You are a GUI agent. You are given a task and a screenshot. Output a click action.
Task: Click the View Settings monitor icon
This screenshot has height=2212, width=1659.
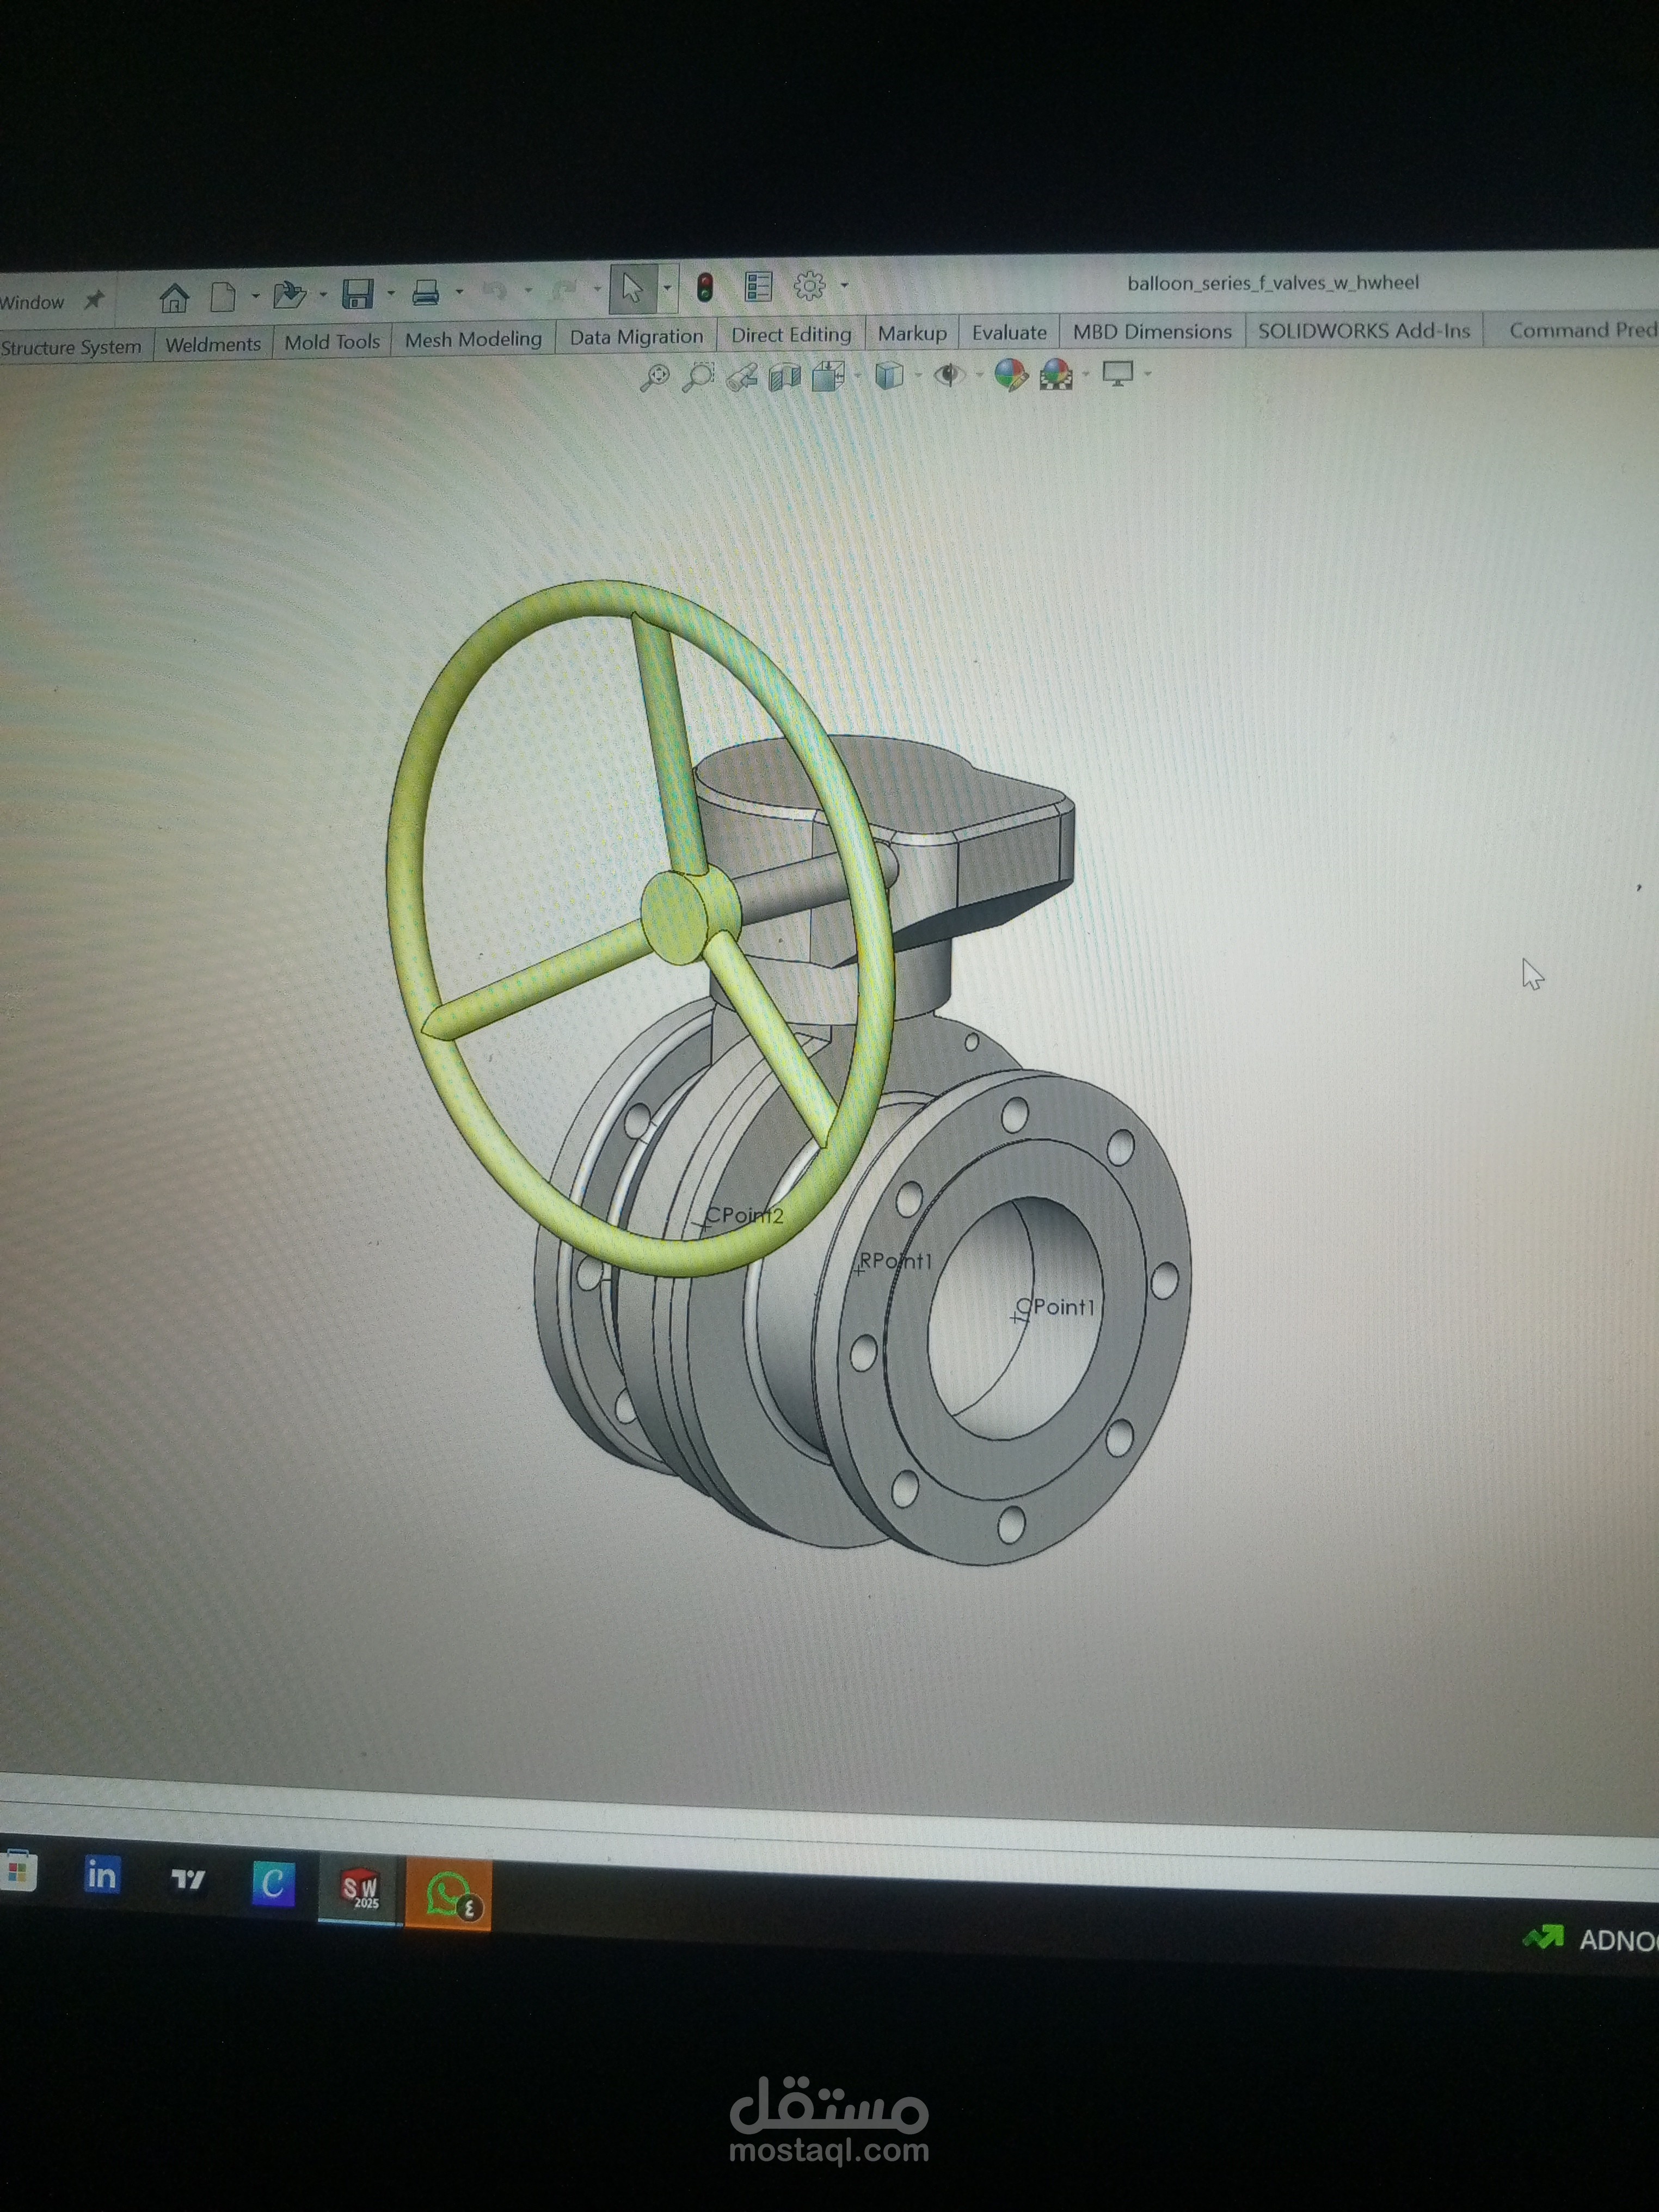(x=1117, y=373)
